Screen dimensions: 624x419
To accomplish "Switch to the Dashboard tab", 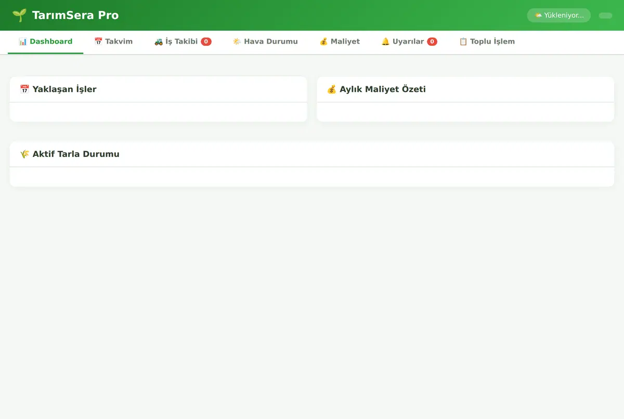I will click(x=45, y=42).
